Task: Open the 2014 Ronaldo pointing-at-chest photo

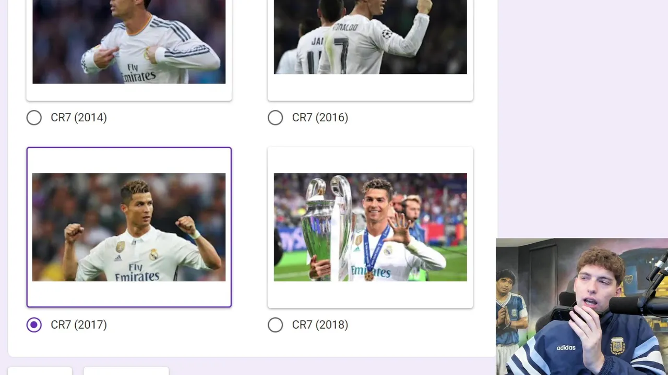Action: [129, 42]
